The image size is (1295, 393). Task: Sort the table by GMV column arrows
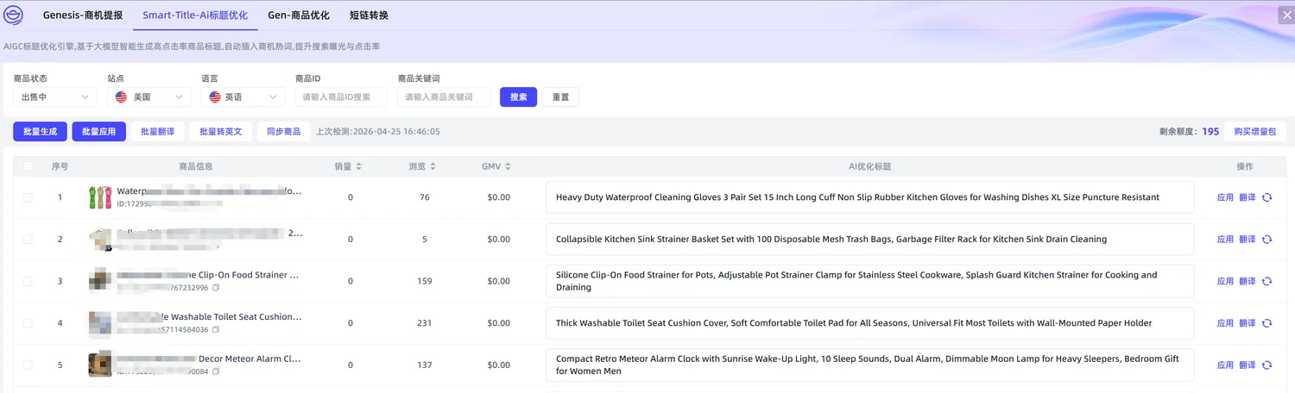pos(508,166)
